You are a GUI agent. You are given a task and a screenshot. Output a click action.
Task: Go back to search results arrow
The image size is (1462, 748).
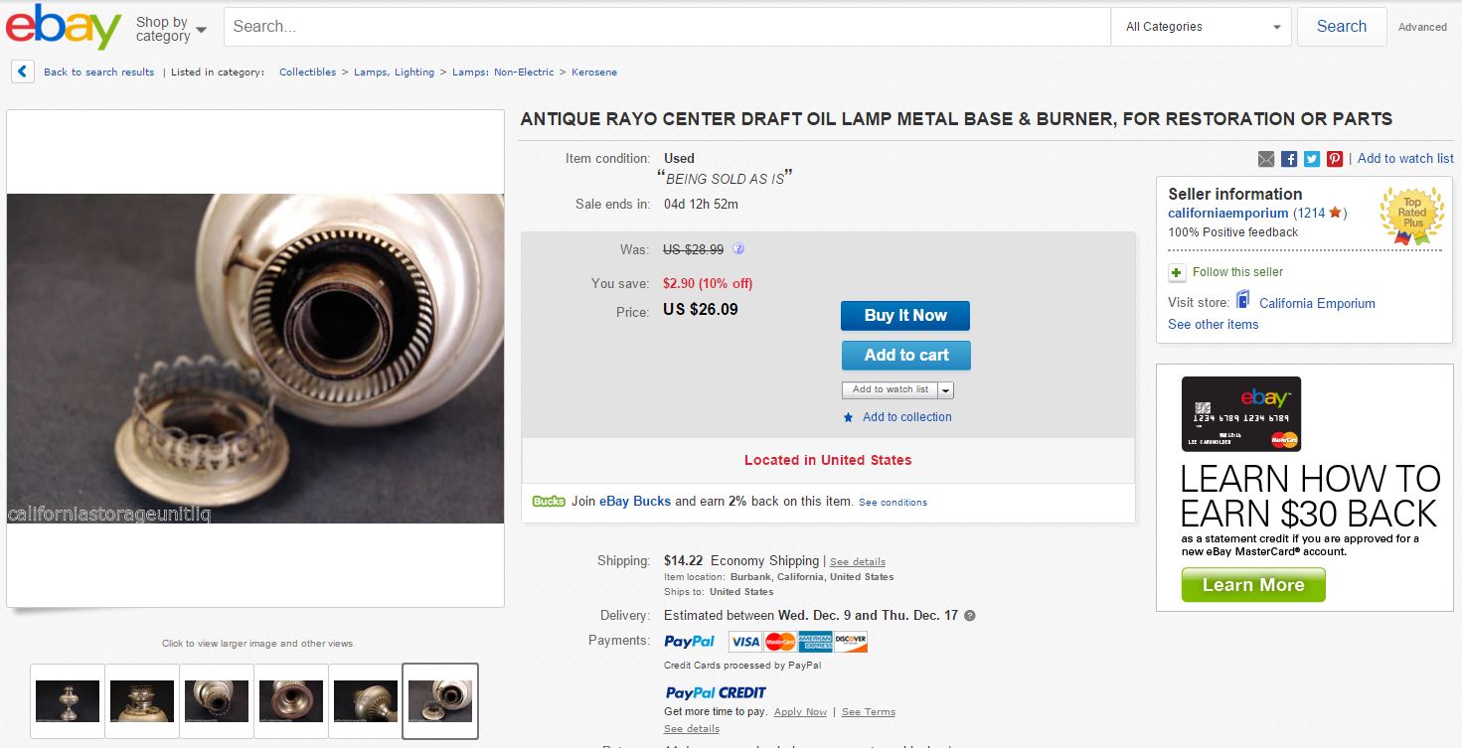24,72
